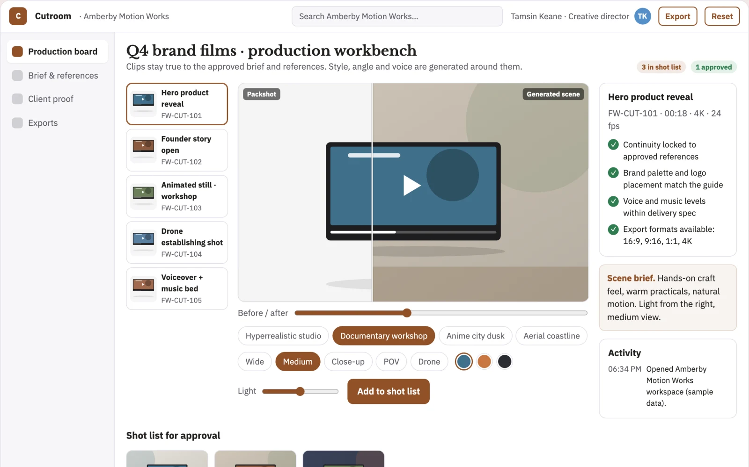Click the Cutroom logo icon
Screen dimensions: 749x467
coord(18,16)
